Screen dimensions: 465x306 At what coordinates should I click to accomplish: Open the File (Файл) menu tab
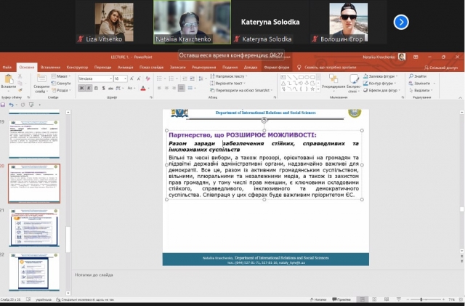tap(7, 66)
